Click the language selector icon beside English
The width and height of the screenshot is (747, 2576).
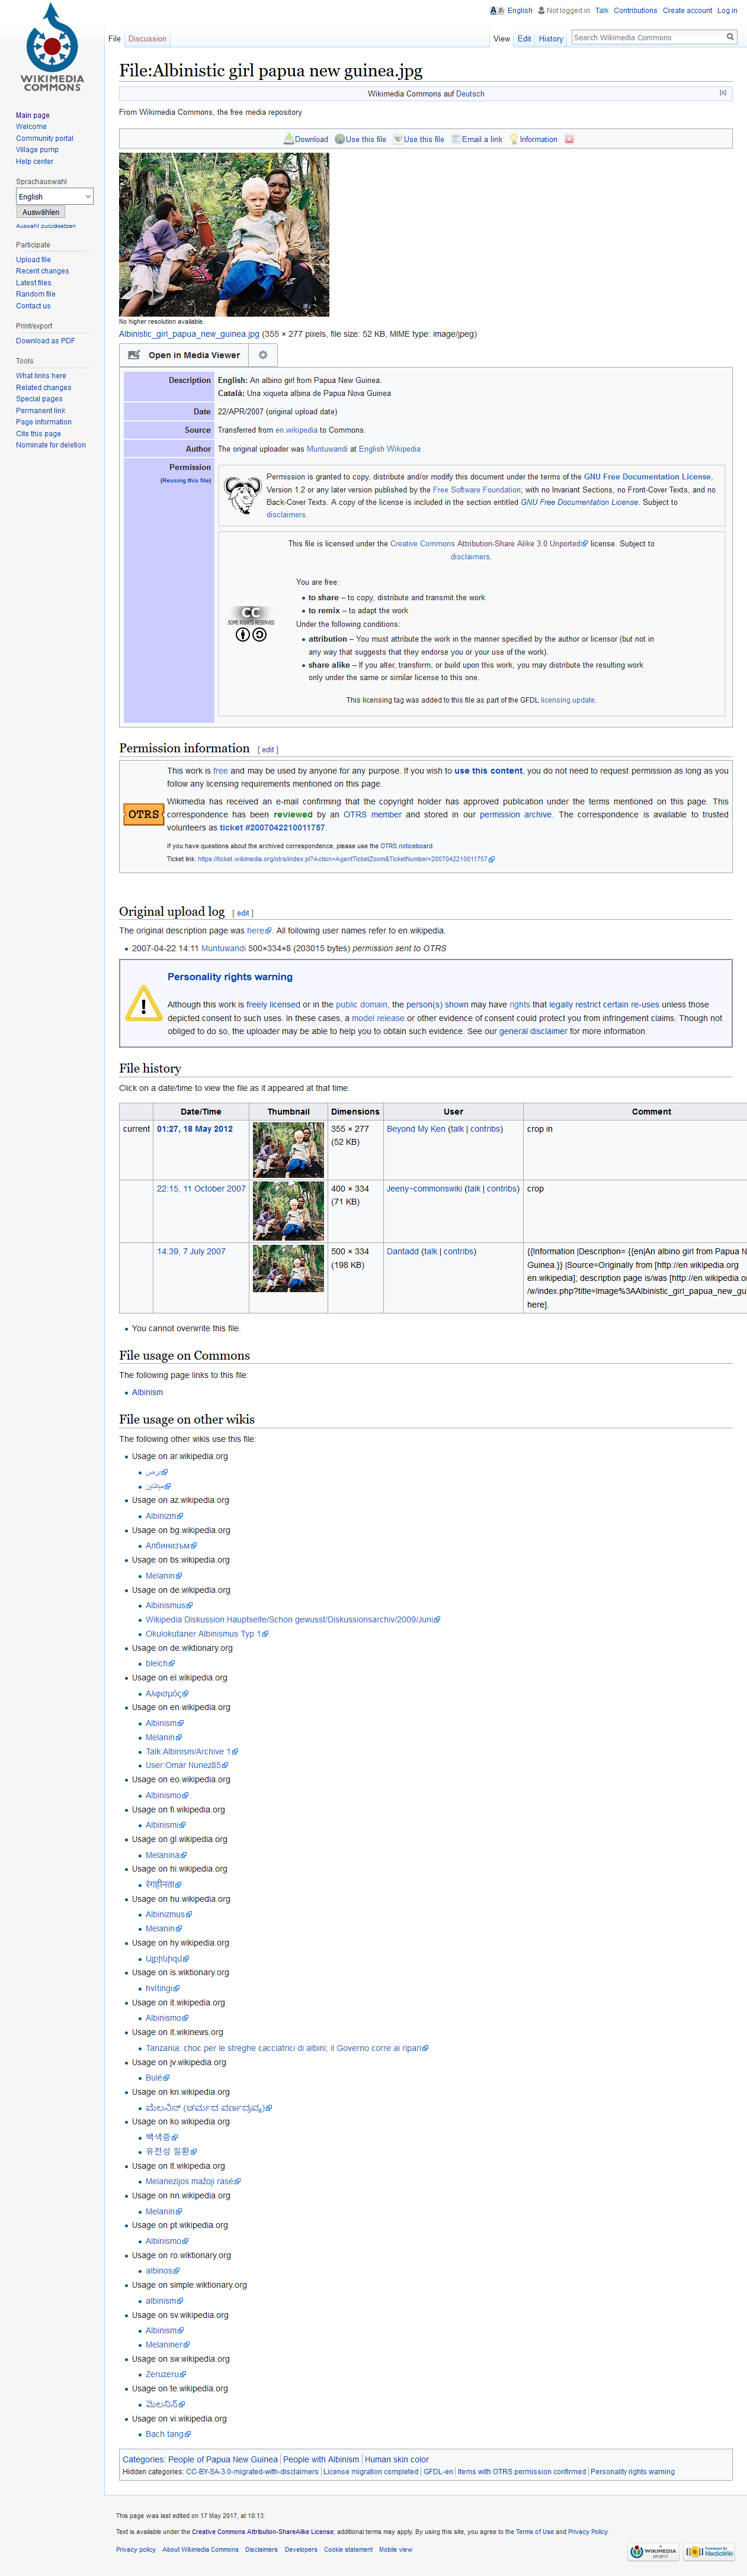click(496, 11)
